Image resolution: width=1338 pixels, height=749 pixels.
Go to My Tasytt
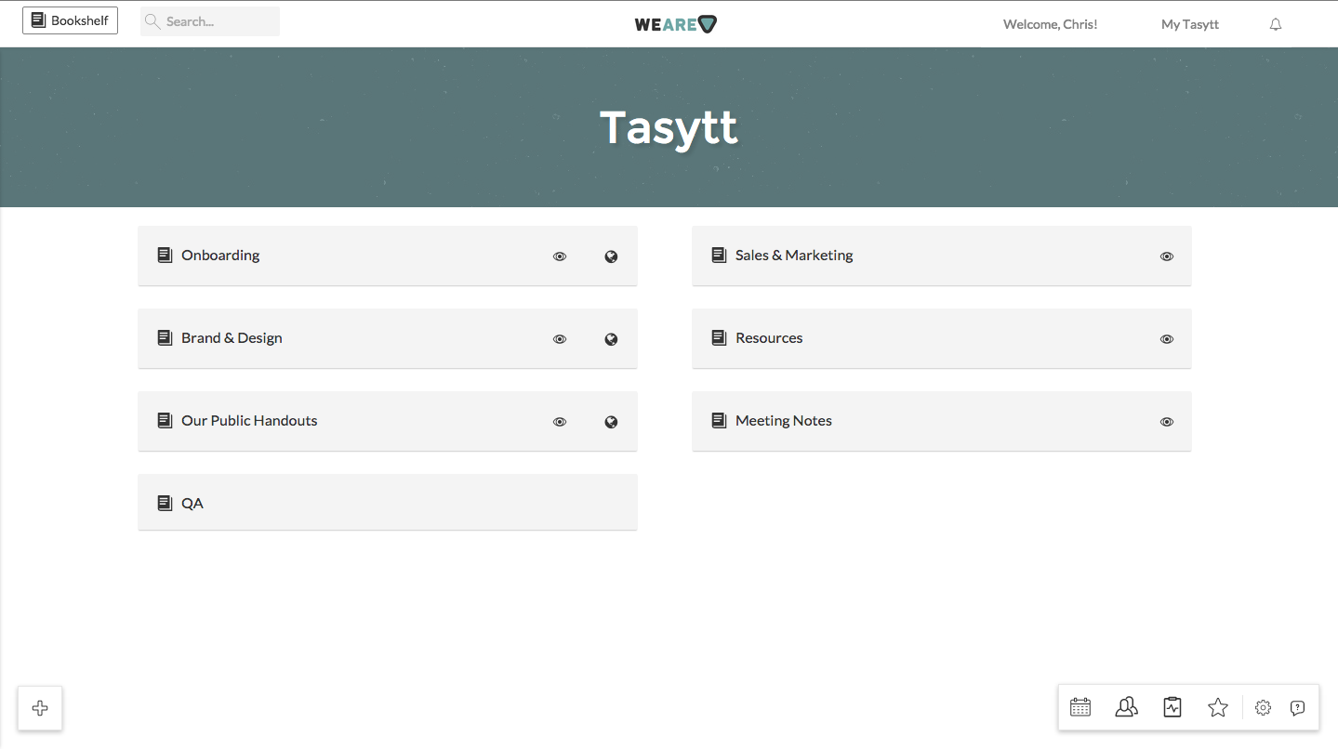[1189, 24]
